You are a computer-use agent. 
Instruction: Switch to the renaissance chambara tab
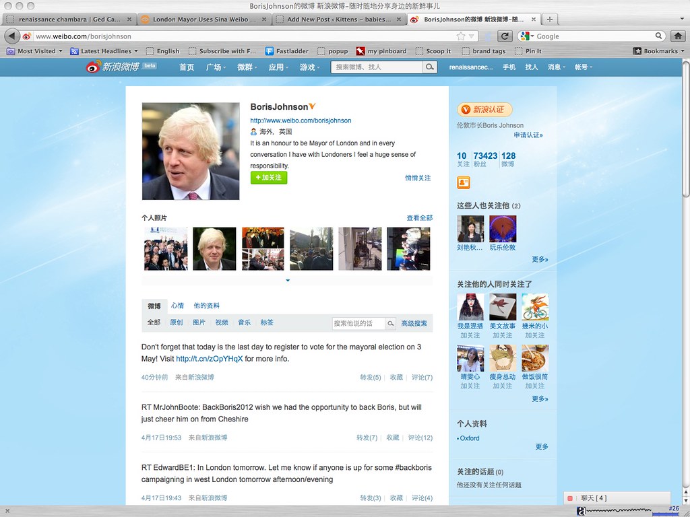pos(69,19)
